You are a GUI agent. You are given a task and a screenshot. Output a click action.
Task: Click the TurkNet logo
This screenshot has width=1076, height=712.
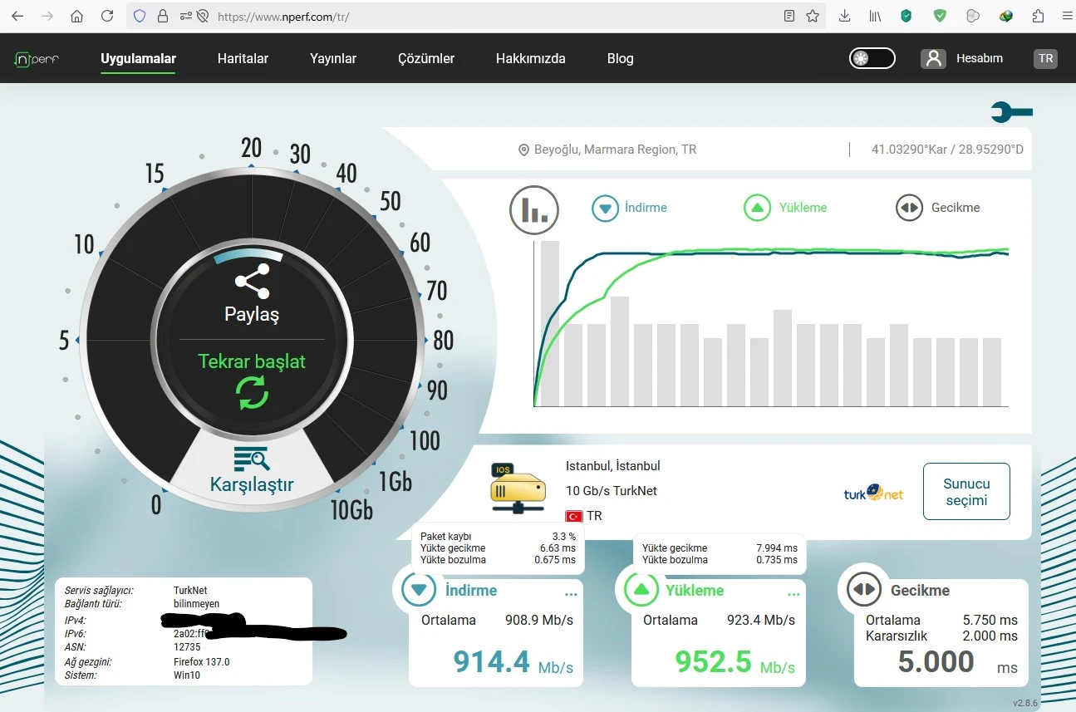873,493
